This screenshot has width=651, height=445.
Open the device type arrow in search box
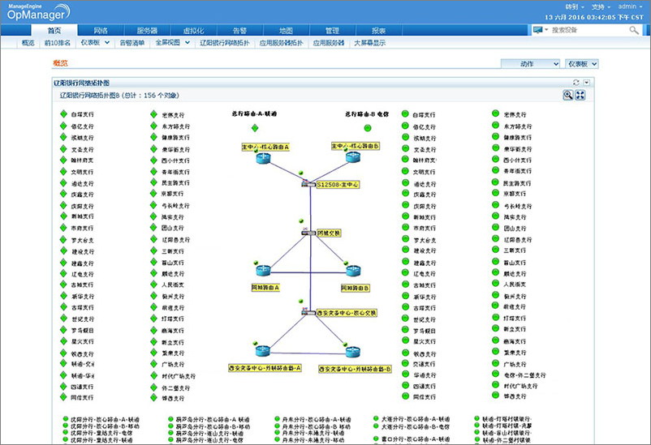(546, 30)
